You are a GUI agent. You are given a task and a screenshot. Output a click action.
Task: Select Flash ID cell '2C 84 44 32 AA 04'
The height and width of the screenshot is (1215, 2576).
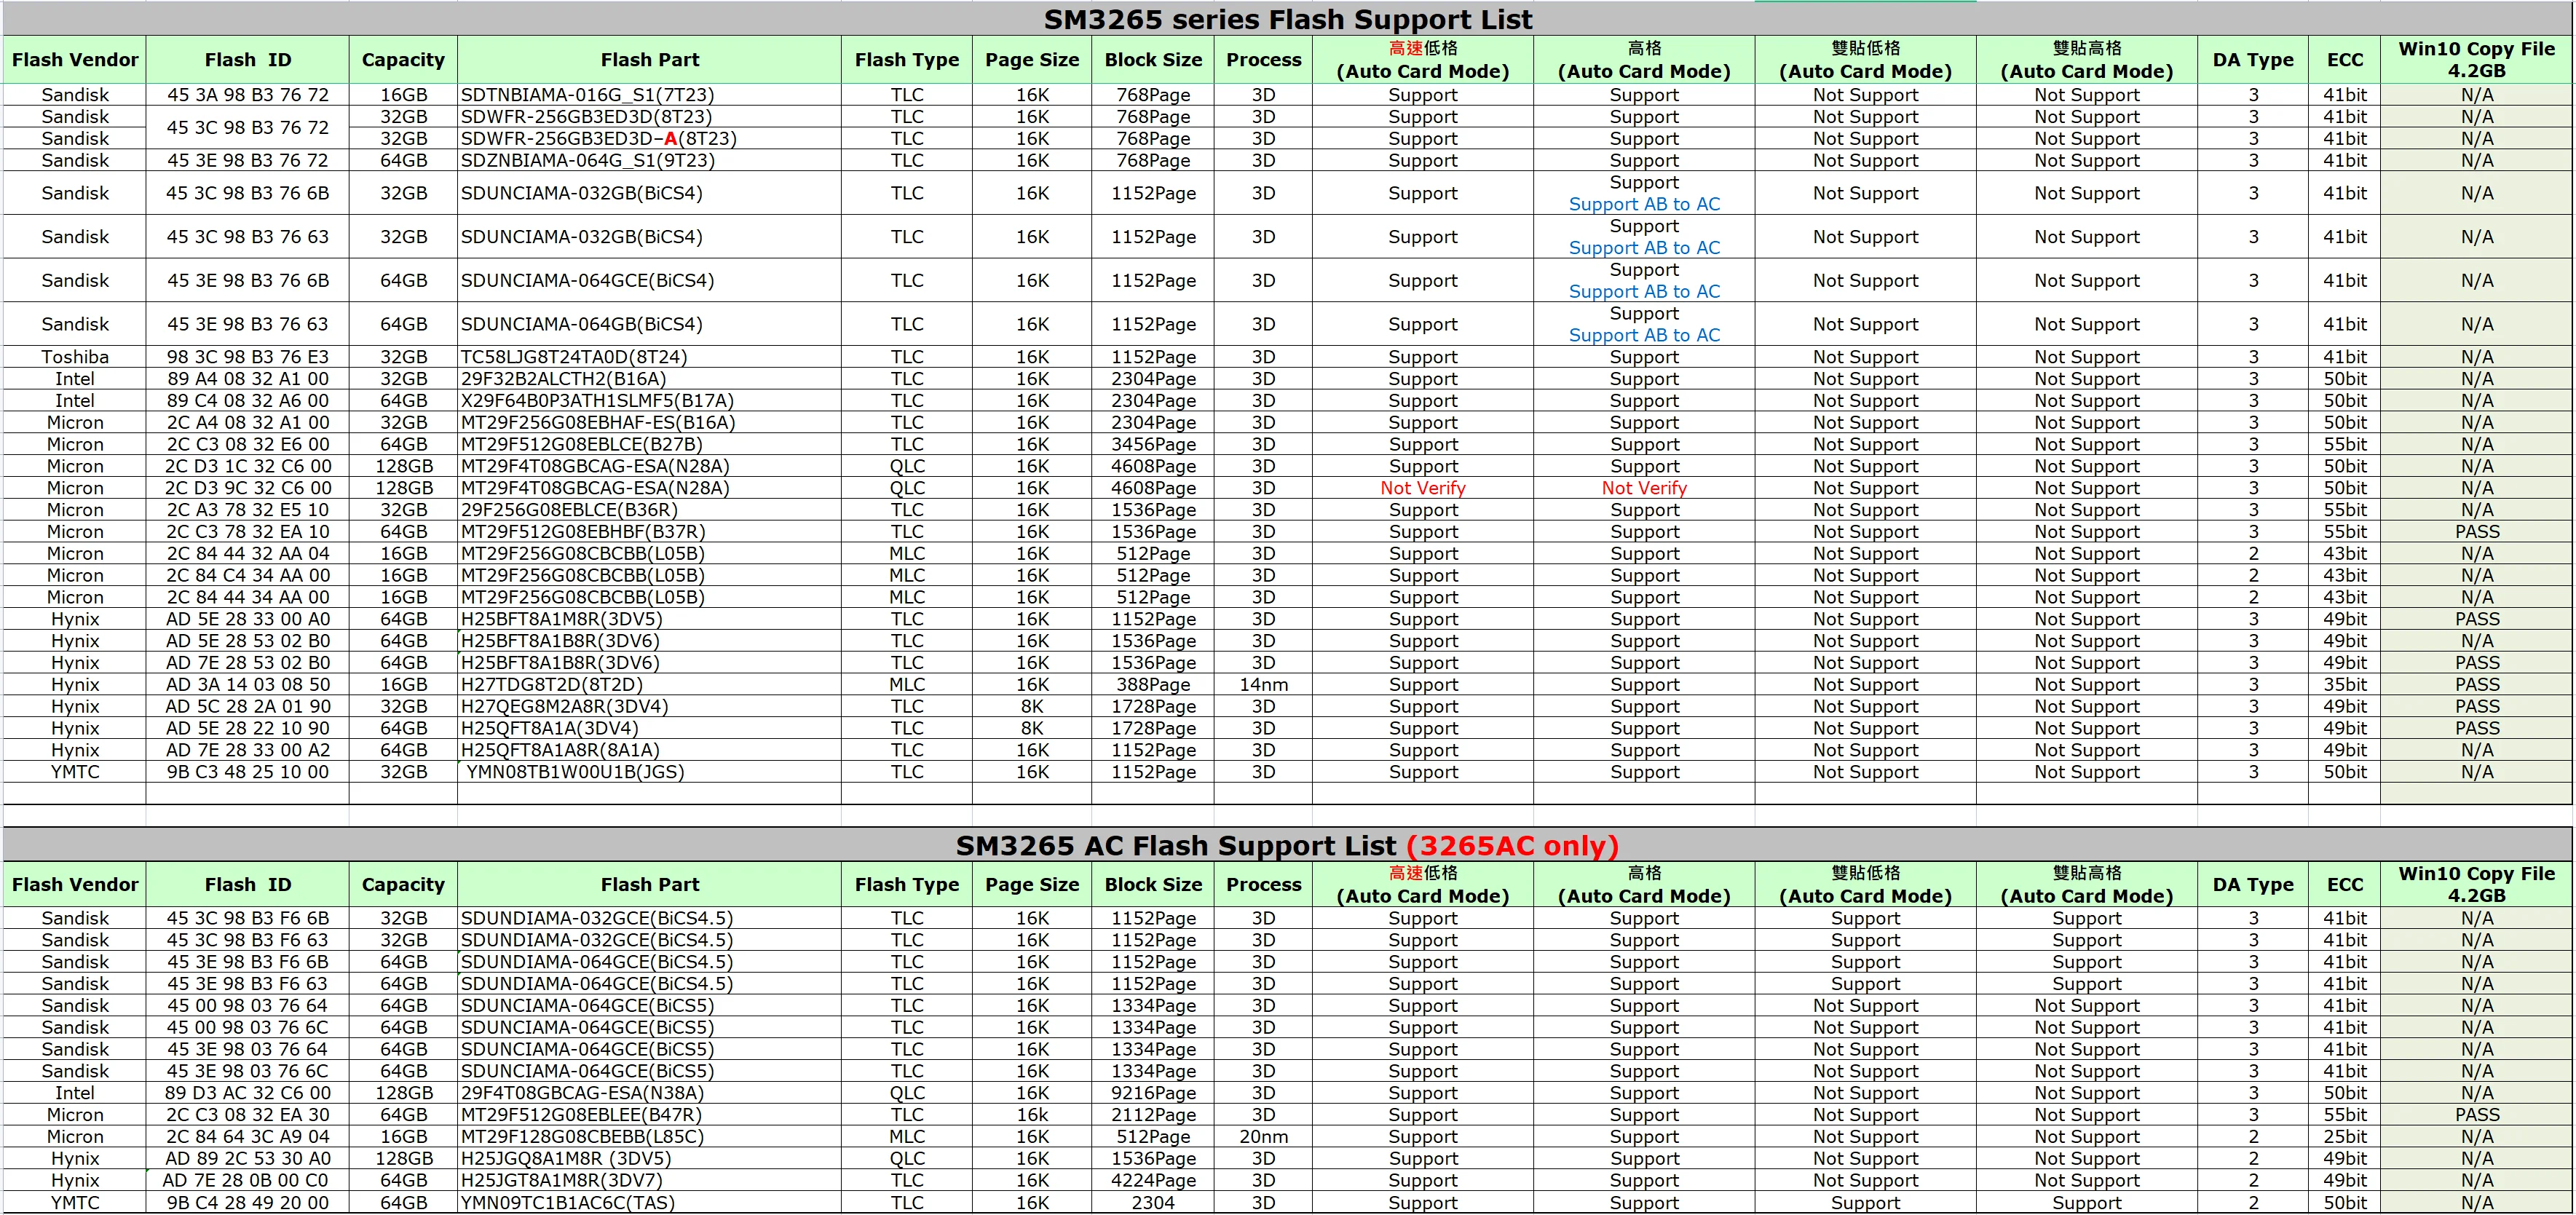248,554
